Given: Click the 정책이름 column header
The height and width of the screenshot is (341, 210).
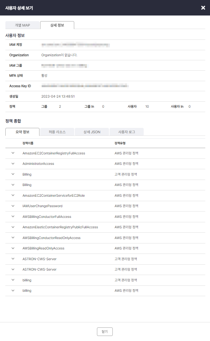Looking at the screenshot, I should 28,143.
